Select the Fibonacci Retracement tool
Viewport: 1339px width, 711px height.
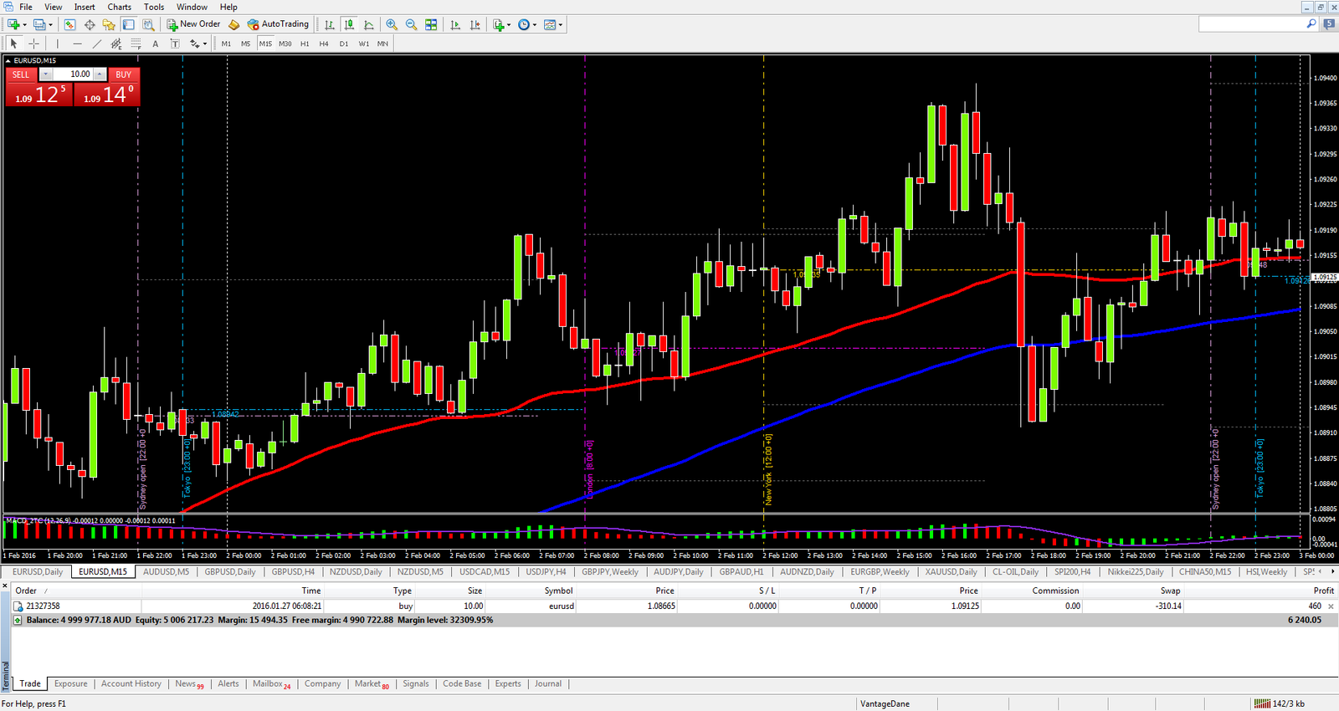point(136,43)
